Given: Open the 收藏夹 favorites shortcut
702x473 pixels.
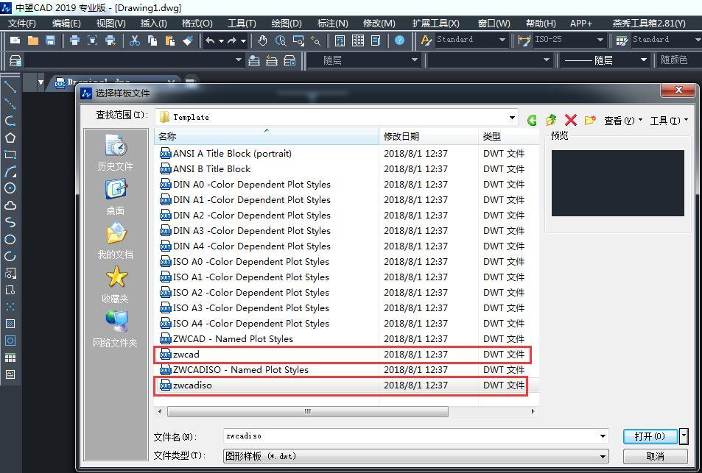Looking at the screenshot, I should click(x=116, y=285).
